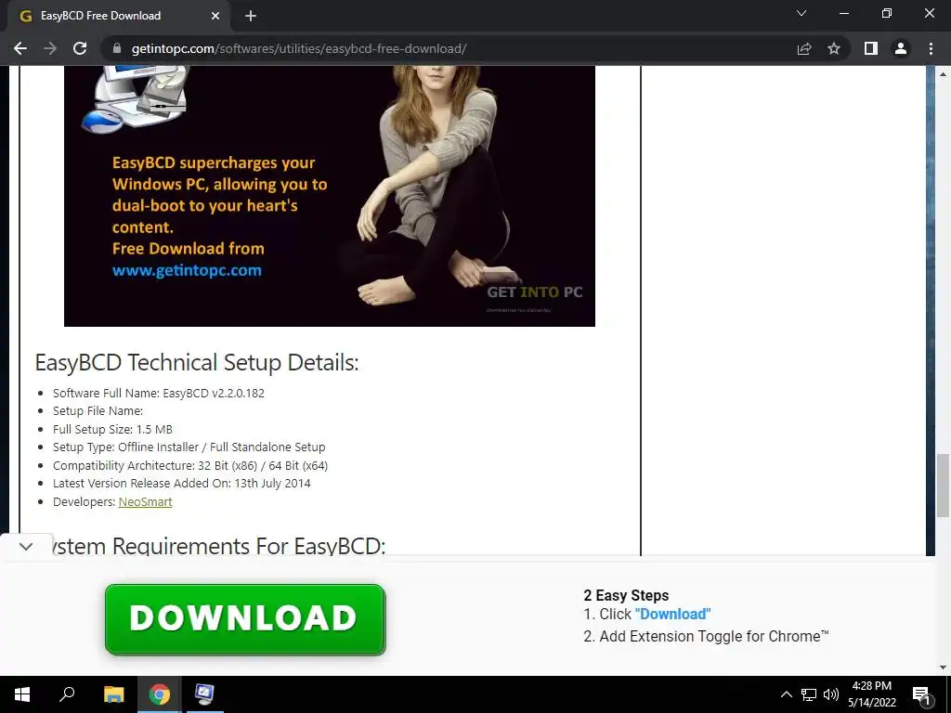Viewport: 951px width, 713px height.
Task: Open the tab search dropdown
Action: tap(801, 13)
